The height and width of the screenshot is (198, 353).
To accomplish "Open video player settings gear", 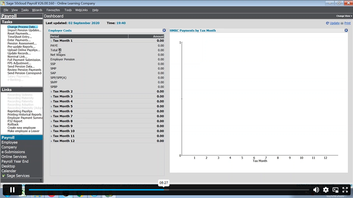I will pos(326,190).
